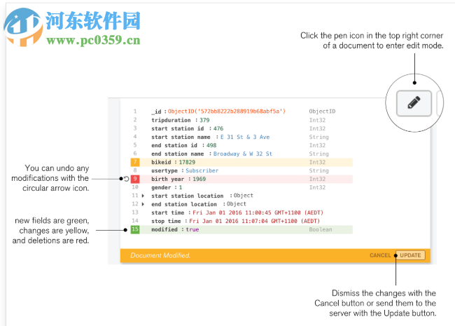Expand the end station location object
Image resolution: width=455 pixels, height=326 pixels.
pyautogui.click(x=143, y=204)
